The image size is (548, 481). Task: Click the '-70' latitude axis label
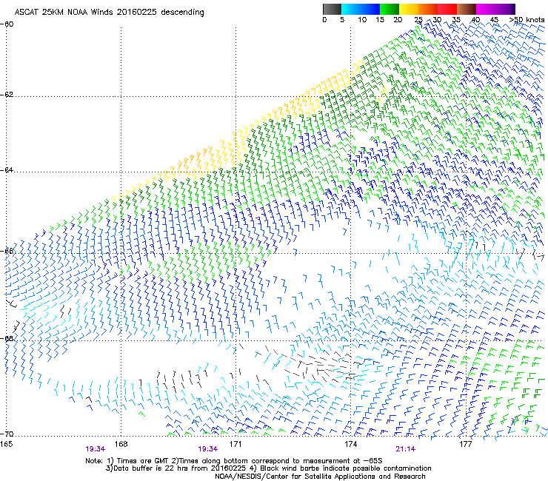(x=7, y=434)
